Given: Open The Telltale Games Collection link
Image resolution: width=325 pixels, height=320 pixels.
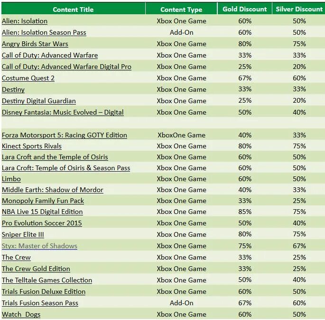Looking at the screenshot, I should click(x=47, y=280).
